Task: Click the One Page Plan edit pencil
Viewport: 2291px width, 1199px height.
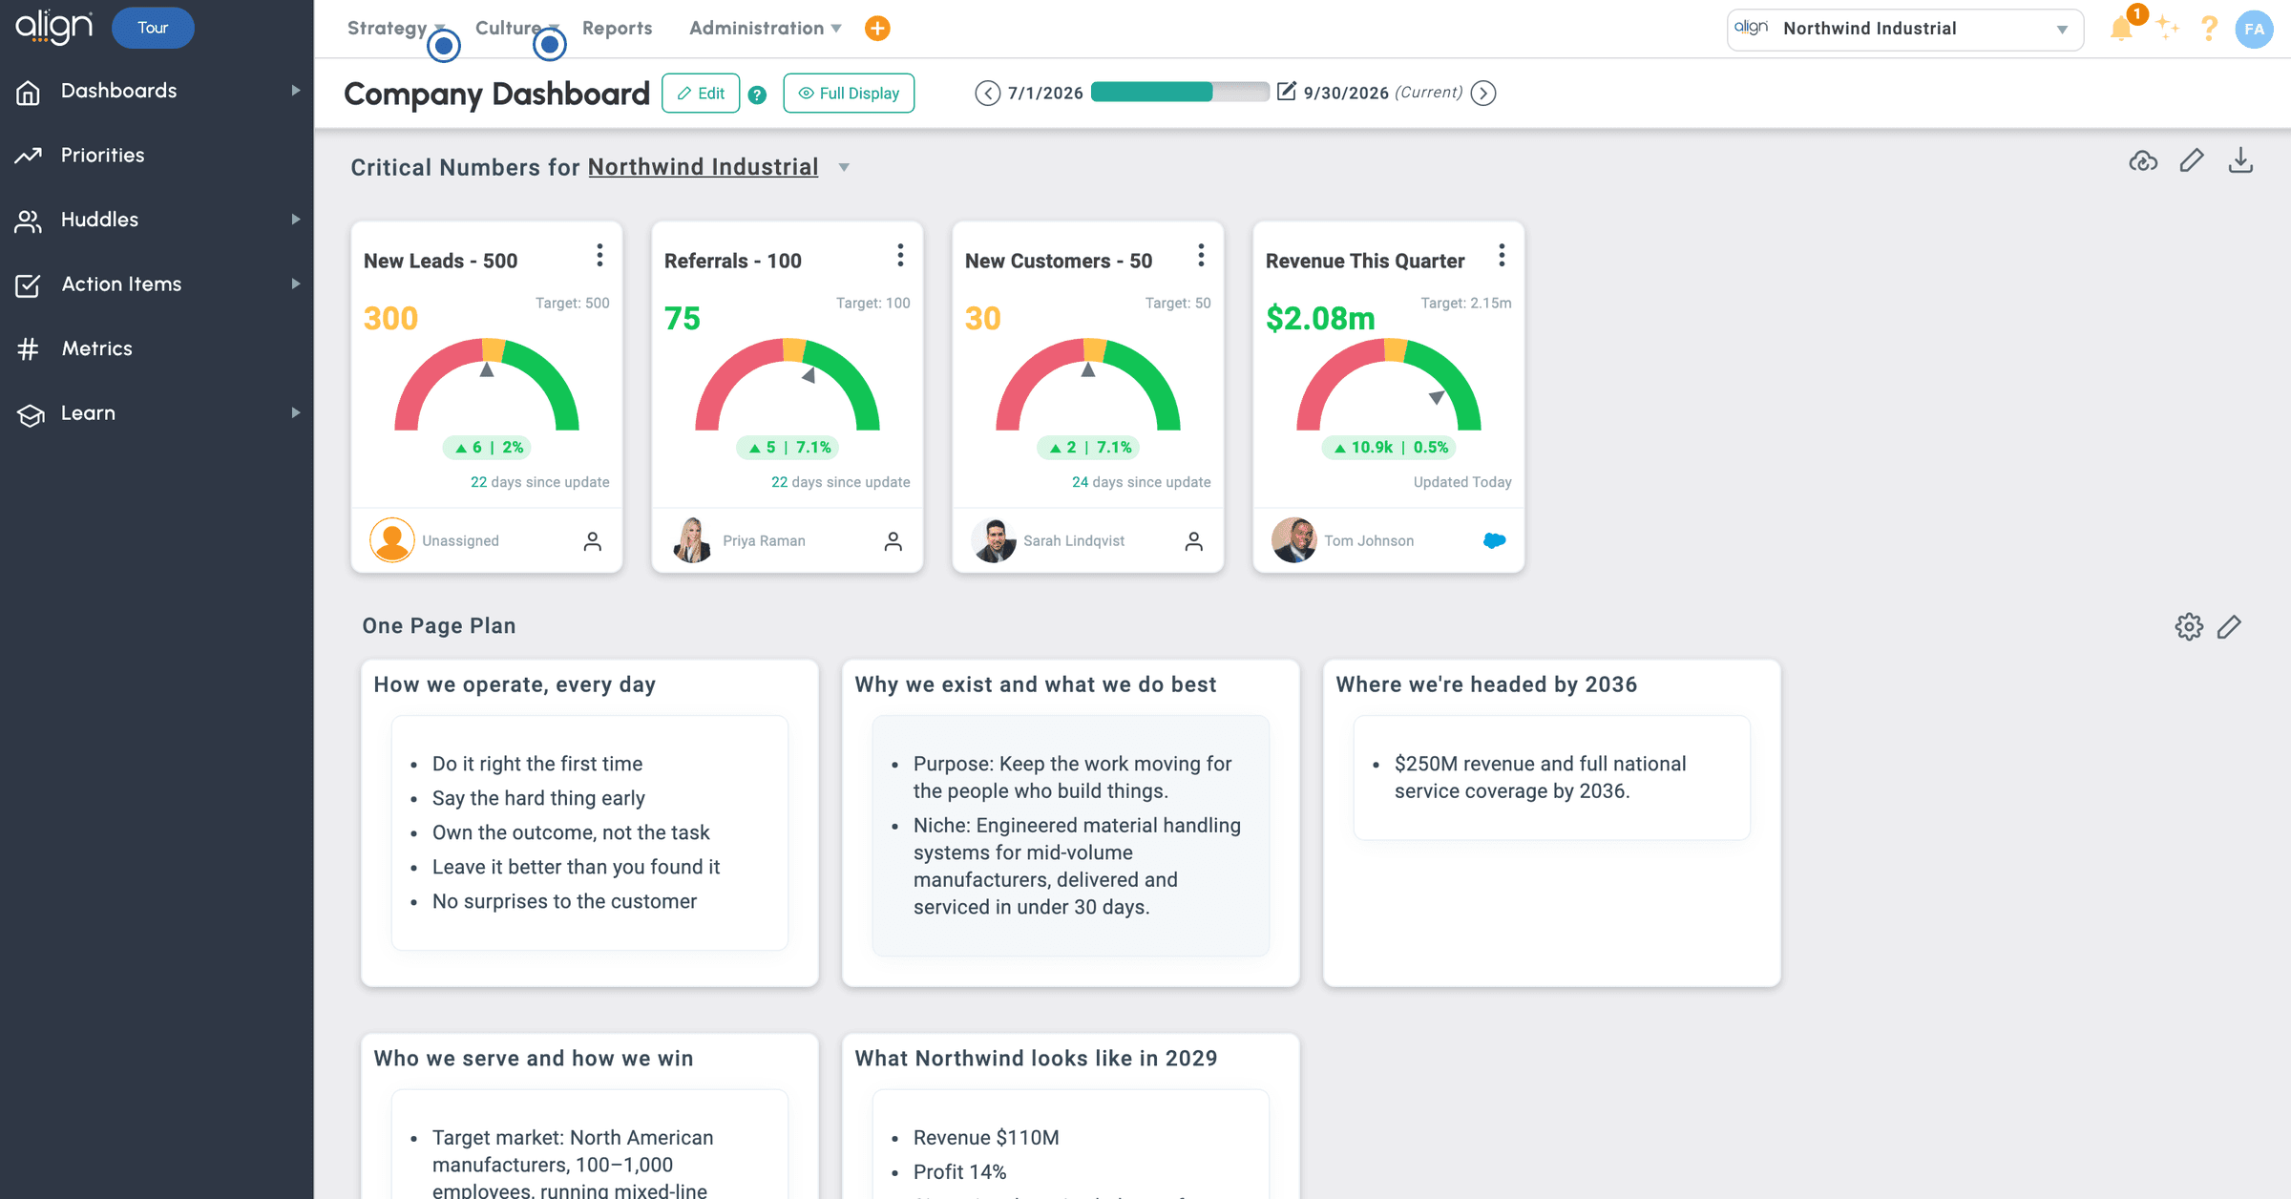Action: tap(2229, 626)
